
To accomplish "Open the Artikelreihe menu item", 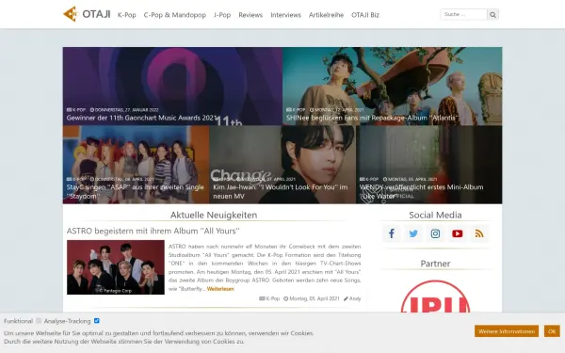I will 326,15.
